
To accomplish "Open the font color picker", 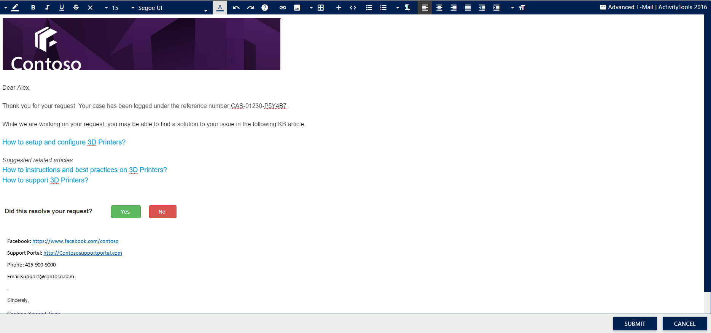I will coord(220,8).
